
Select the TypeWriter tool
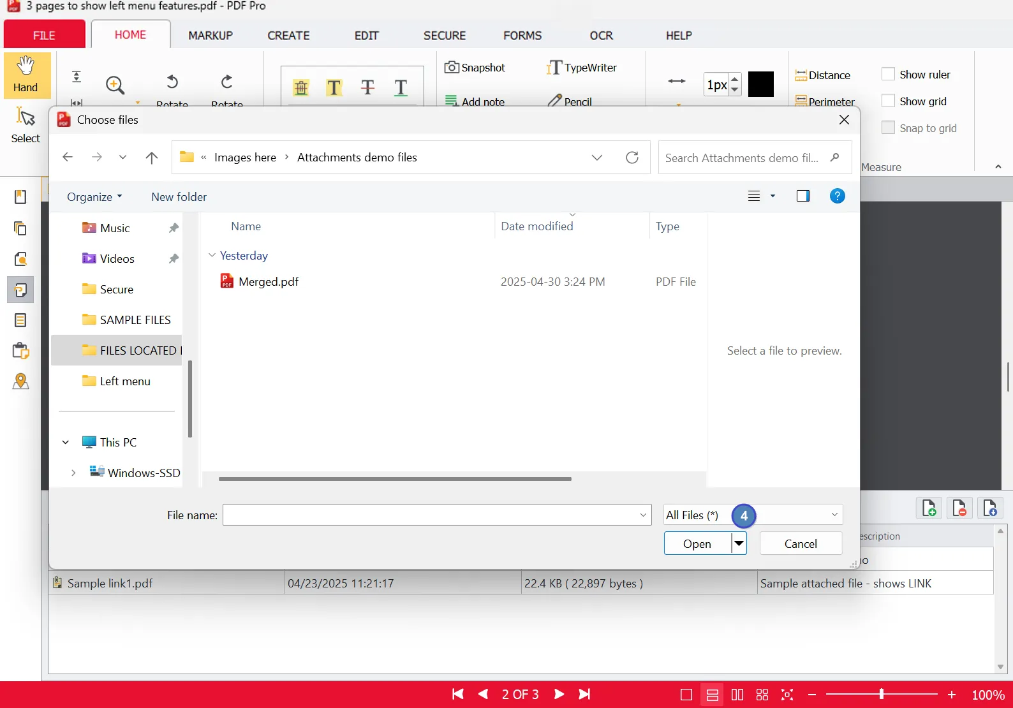(582, 68)
